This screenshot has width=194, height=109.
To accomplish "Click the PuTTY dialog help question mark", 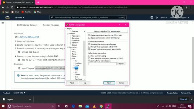I will click(x=119, y=25).
